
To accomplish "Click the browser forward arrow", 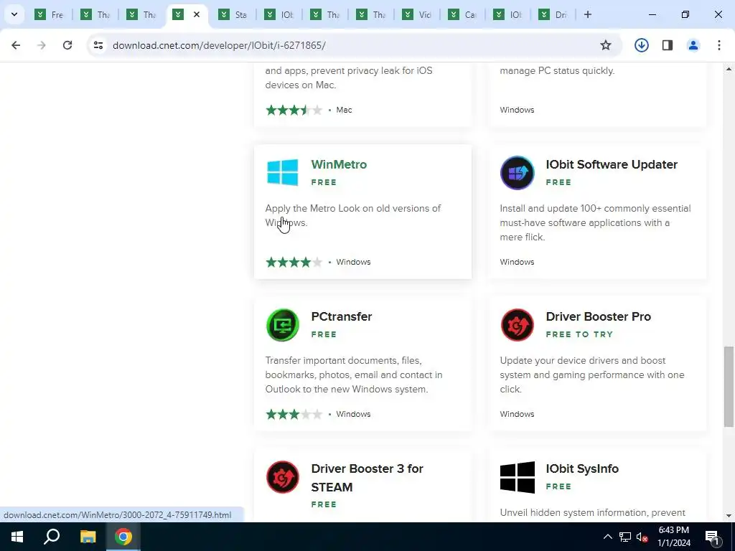I will point(42,45).
